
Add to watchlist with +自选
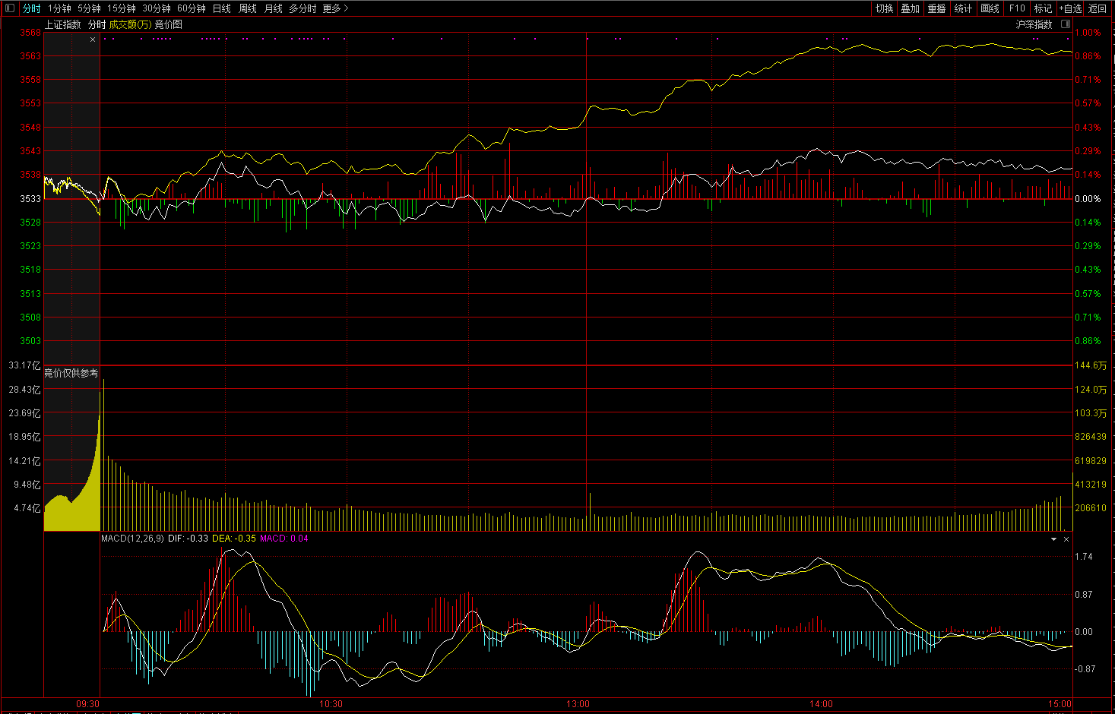1070,8
